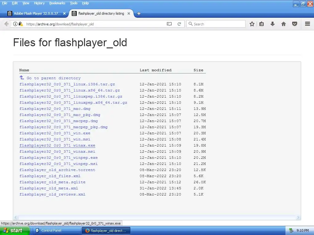Open flashplayer_old_meta.sqlite link
This screenshot has height=235, width=314.
[52, 182]
